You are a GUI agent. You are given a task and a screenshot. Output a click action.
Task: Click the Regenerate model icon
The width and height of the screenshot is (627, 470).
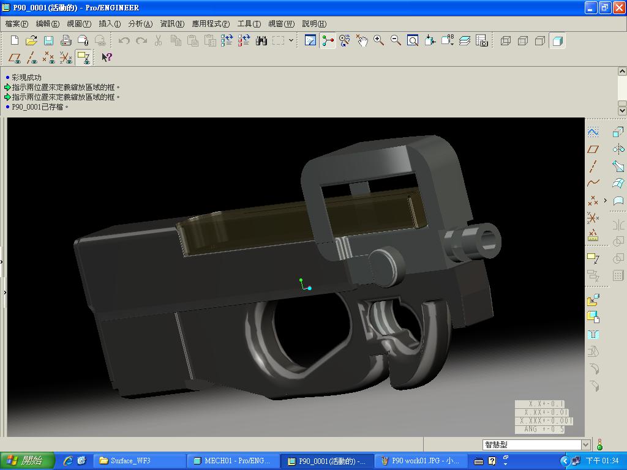click(x=227, y=40)
